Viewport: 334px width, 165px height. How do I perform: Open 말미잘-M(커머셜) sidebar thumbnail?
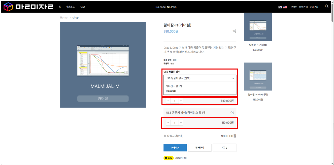(258, 27)
